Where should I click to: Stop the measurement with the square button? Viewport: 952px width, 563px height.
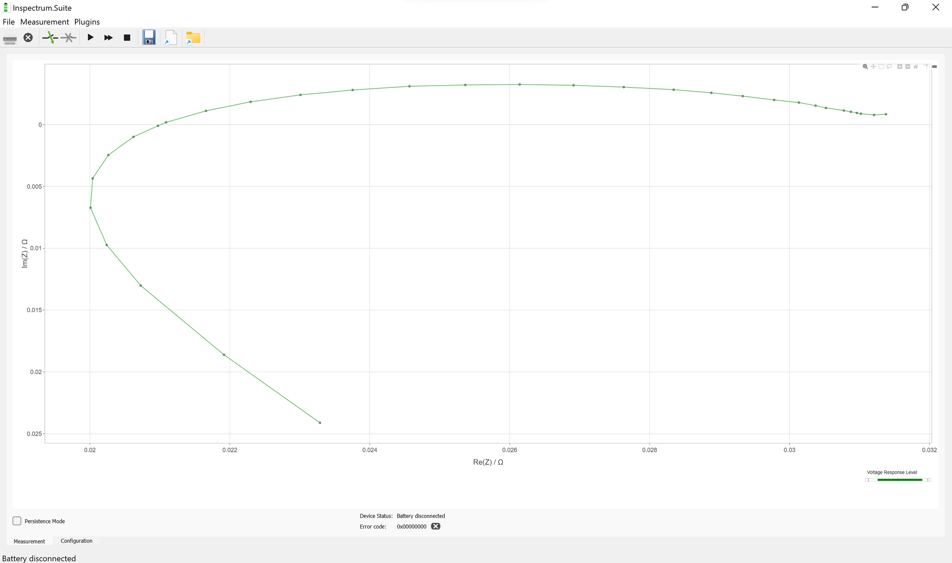[x=127, y=38]
